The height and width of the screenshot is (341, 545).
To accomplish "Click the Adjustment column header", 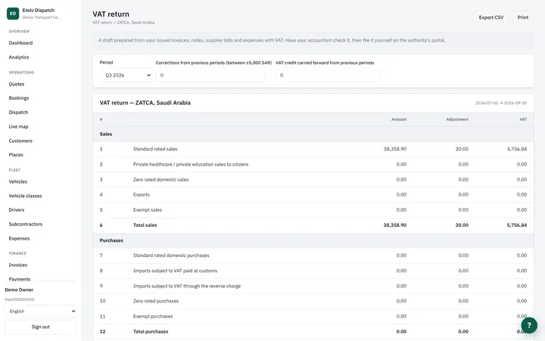I will (457, 119).
